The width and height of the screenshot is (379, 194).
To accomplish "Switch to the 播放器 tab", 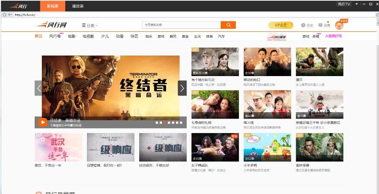I will (x=78, y=6).
